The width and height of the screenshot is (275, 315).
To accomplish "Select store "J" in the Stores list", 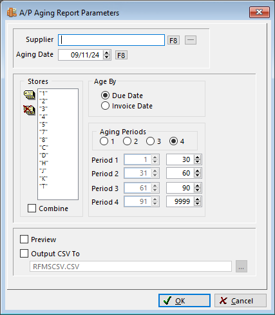I will [x=43, y=171].
